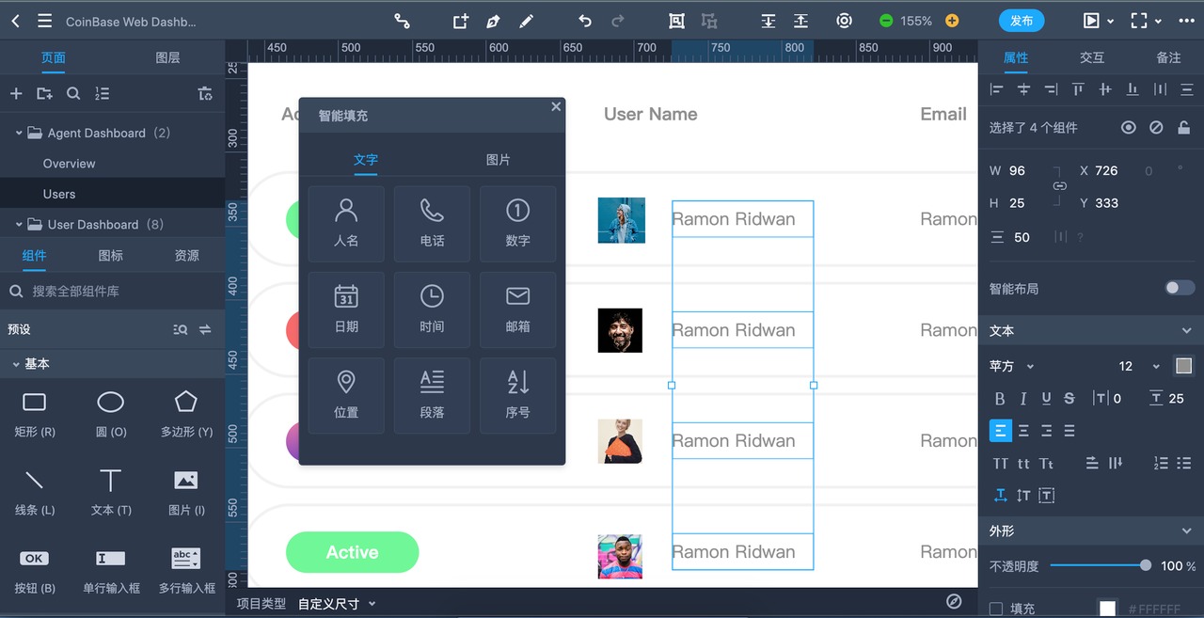Click the 搜索全部组件库 search field
Image resolution: width=1204 pixels, height=618 pixels.
(113, 292)
